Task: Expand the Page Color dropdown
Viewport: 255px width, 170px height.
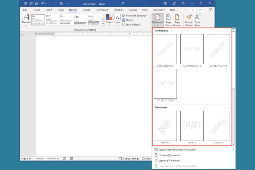Action: point(168,20)
